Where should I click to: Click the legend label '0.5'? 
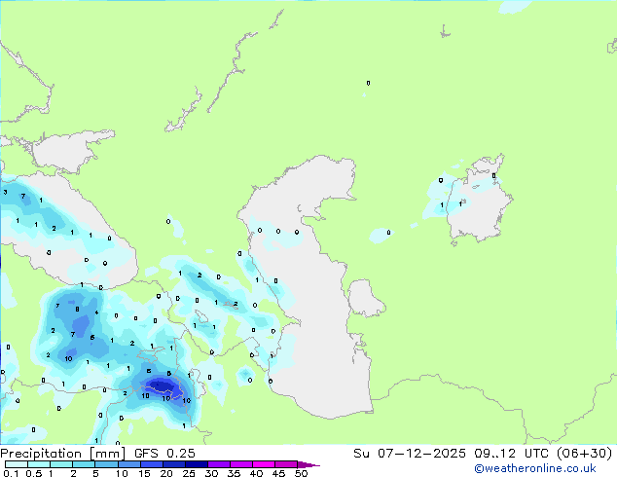[34, 473]
